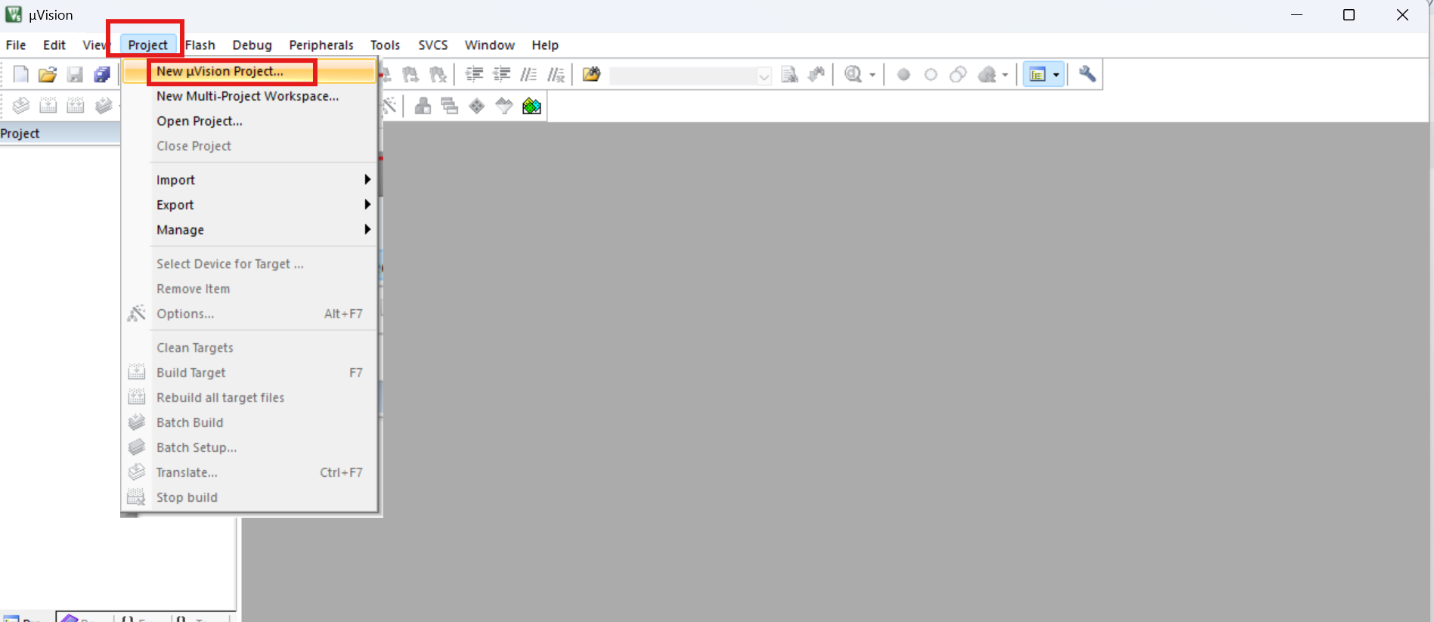The image size is (1434, 622).
Task: Click Close Project menu entry
Action: click(x=250, y=146)
